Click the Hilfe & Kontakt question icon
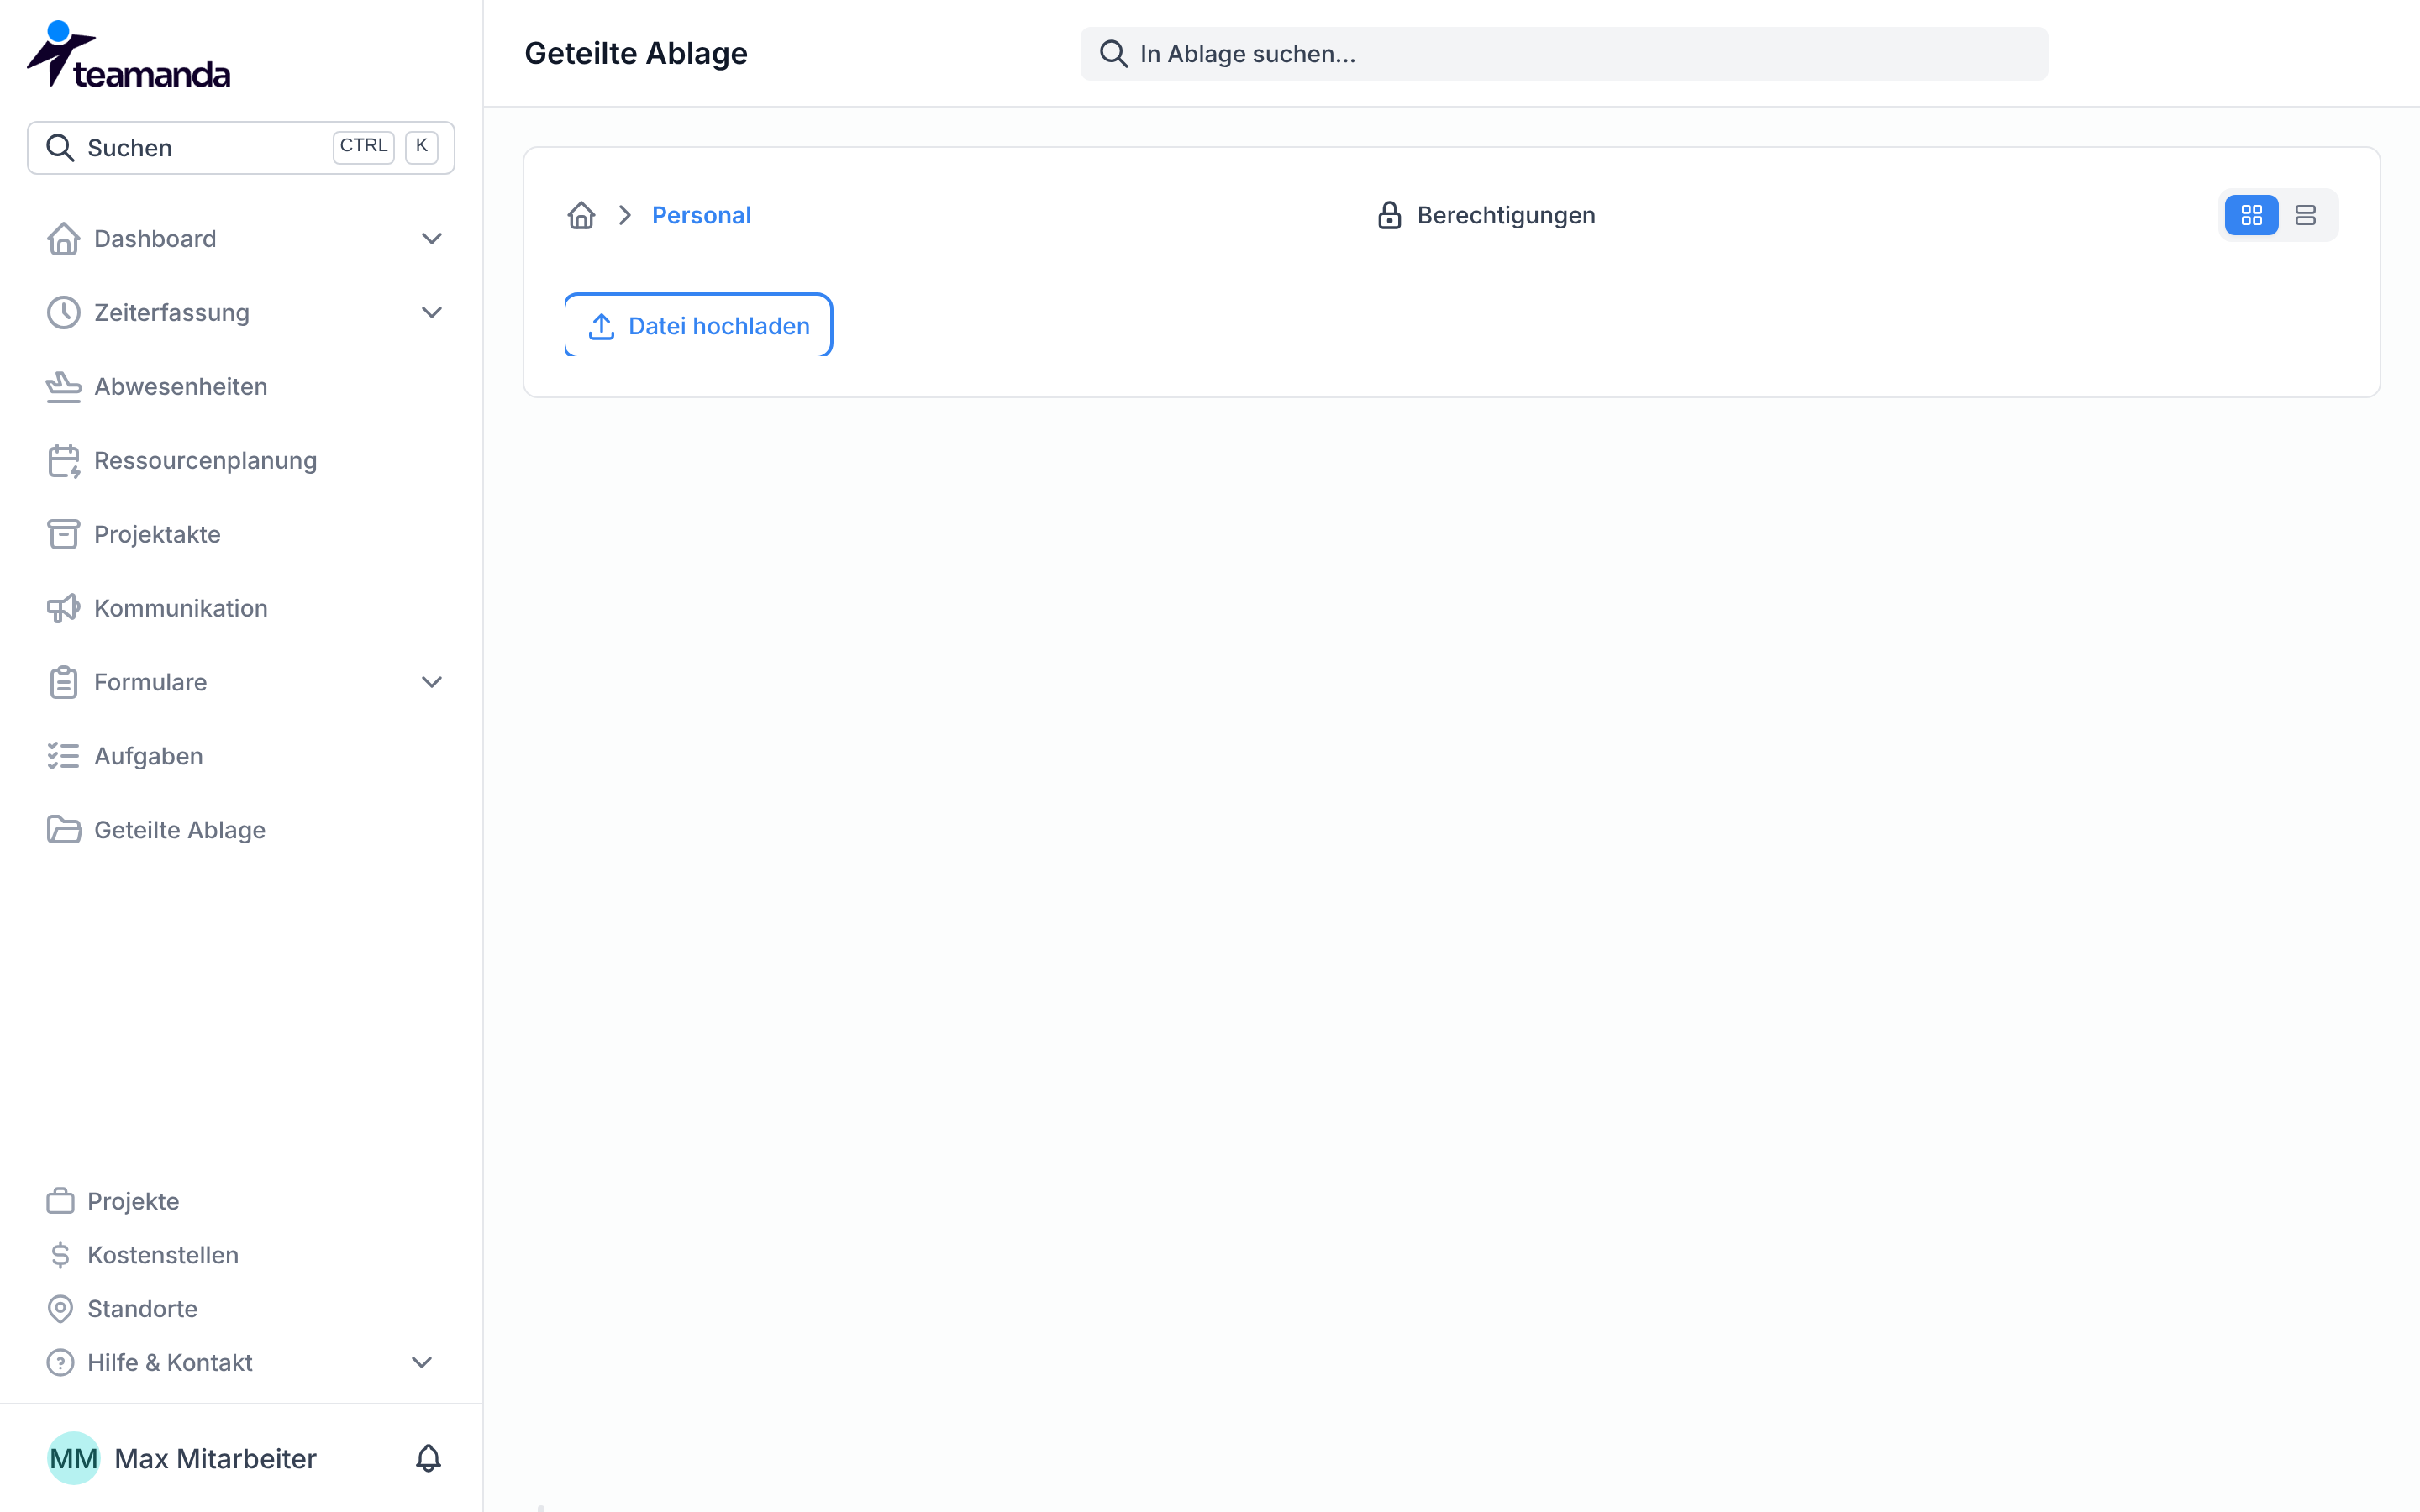 (61, 1363)
